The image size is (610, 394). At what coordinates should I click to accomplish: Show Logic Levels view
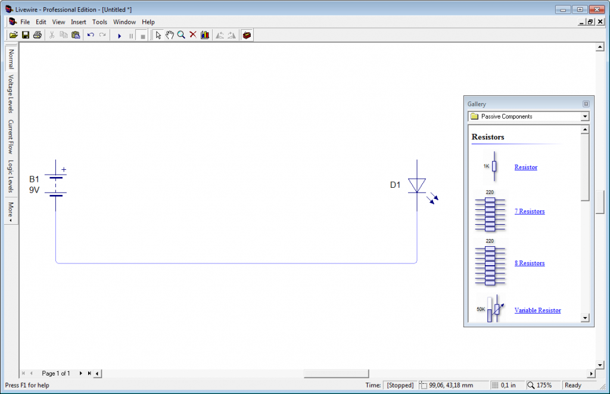[x=10, y=175]
